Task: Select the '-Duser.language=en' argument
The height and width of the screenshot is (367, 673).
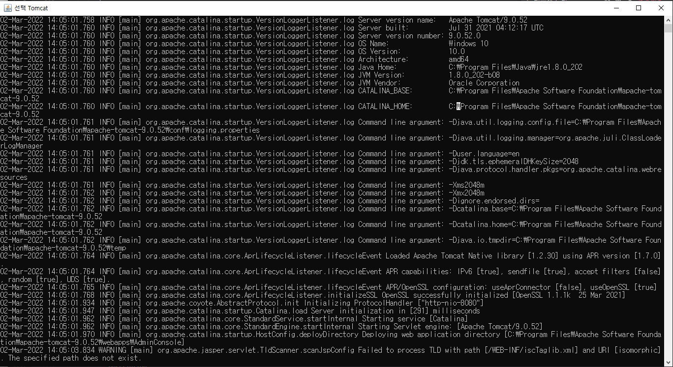Action: (x=484, y=154)
